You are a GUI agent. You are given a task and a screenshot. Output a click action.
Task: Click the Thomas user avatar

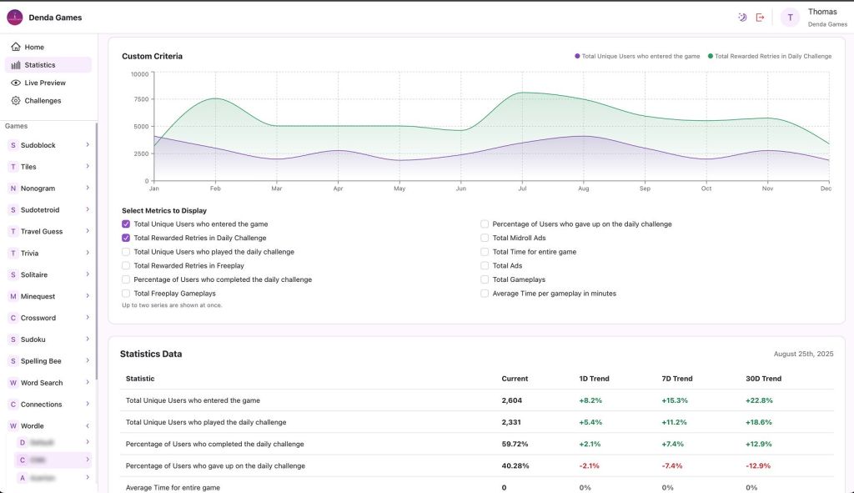click(x=790, y=18)
